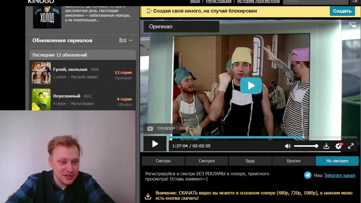Click the Холод movie poster
The width and height of the screenshot is (361, 203).
[x=47, y=17]
